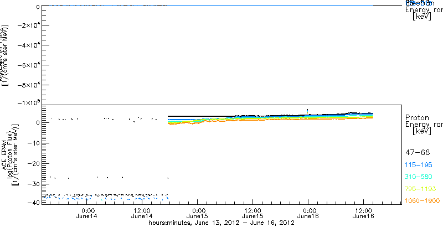The width and height of the screenshot is (443, 227).
Task: Click the Proton legend title
Action: coord(418,117)
